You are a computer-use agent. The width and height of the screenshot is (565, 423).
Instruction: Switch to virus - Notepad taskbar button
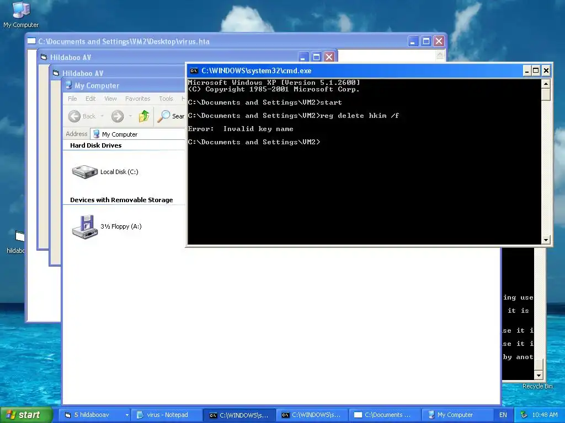[167, 415]
